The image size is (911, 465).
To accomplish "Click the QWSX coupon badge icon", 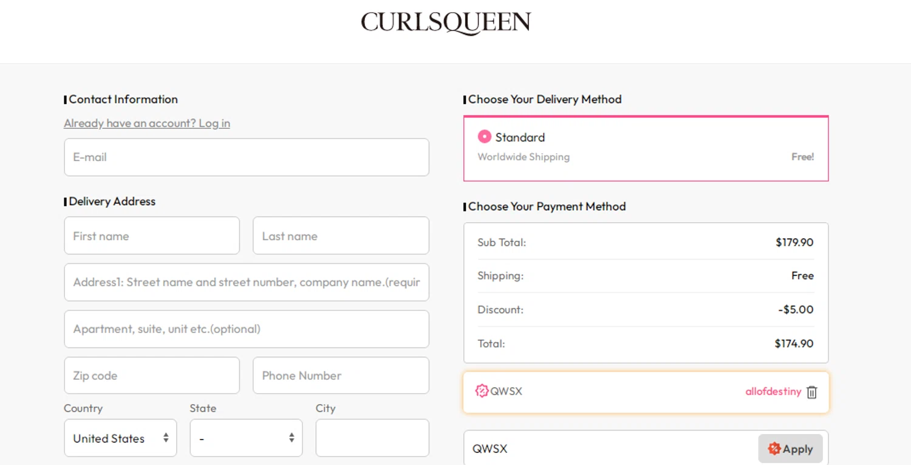I will (x=482, y=391).
